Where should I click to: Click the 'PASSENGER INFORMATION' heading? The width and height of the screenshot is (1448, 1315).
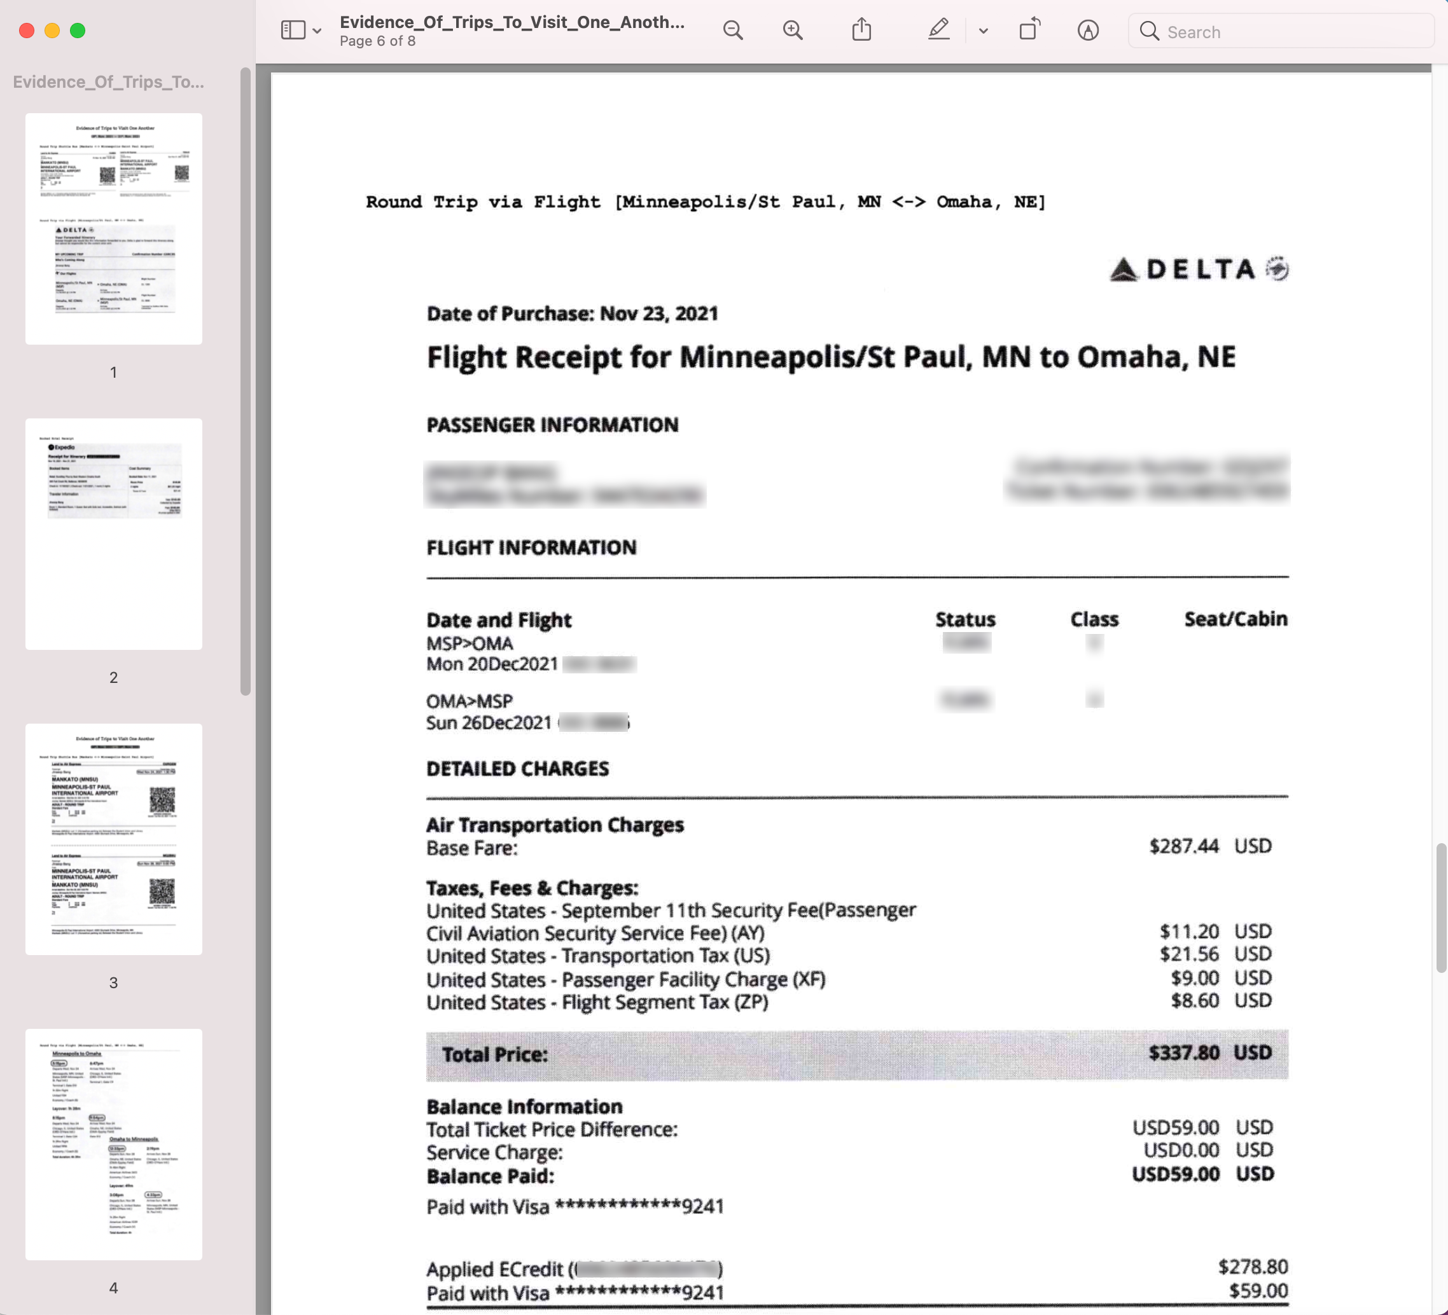tap(552, 425)
